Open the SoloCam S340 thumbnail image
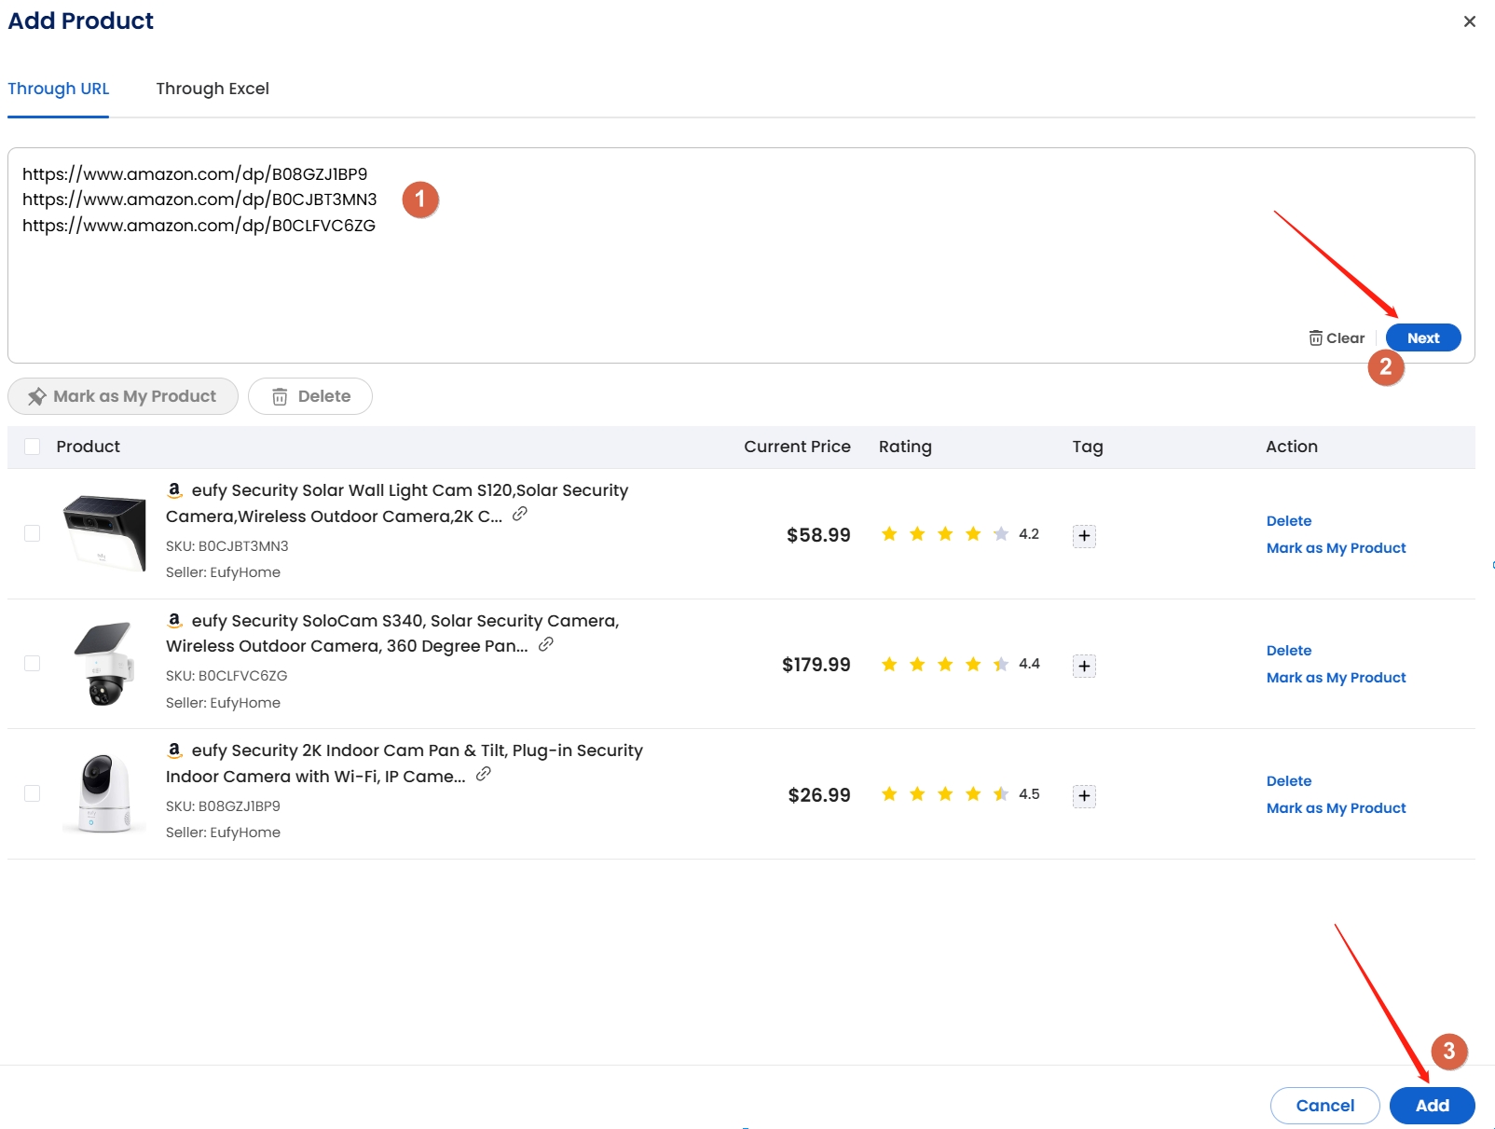The width and height of the screenshot is (1495, 1129). (104, 664)
